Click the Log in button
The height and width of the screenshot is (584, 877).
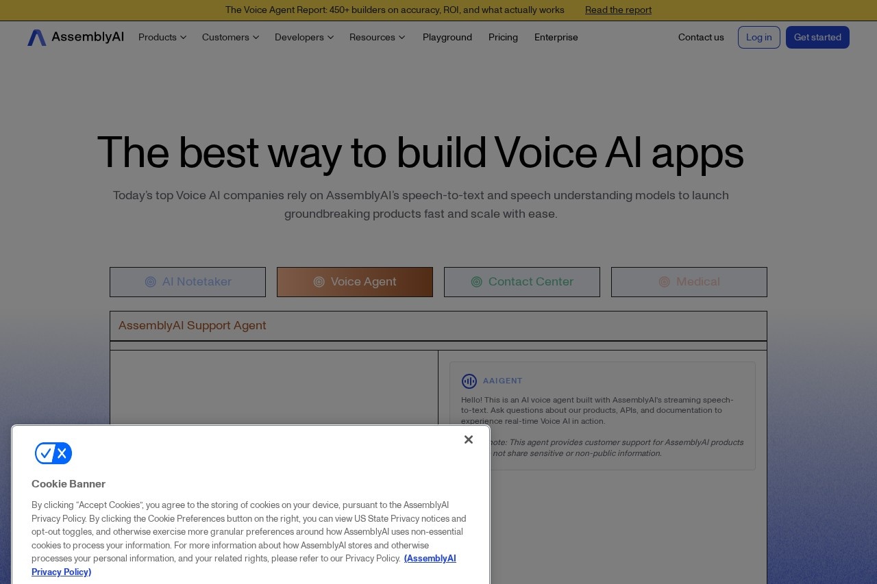pos(758,38)
